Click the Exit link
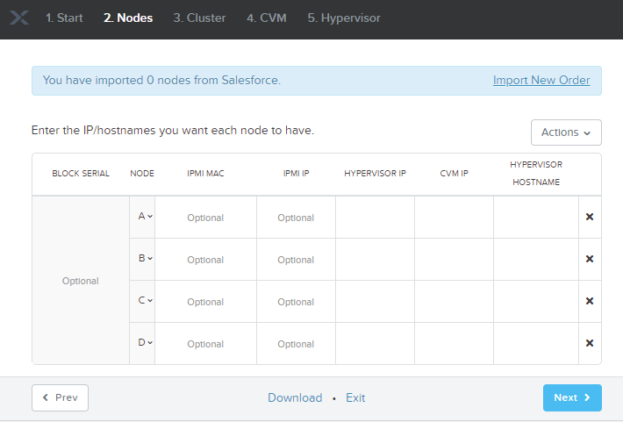This screenshot has width=623, height=422. 355,397
